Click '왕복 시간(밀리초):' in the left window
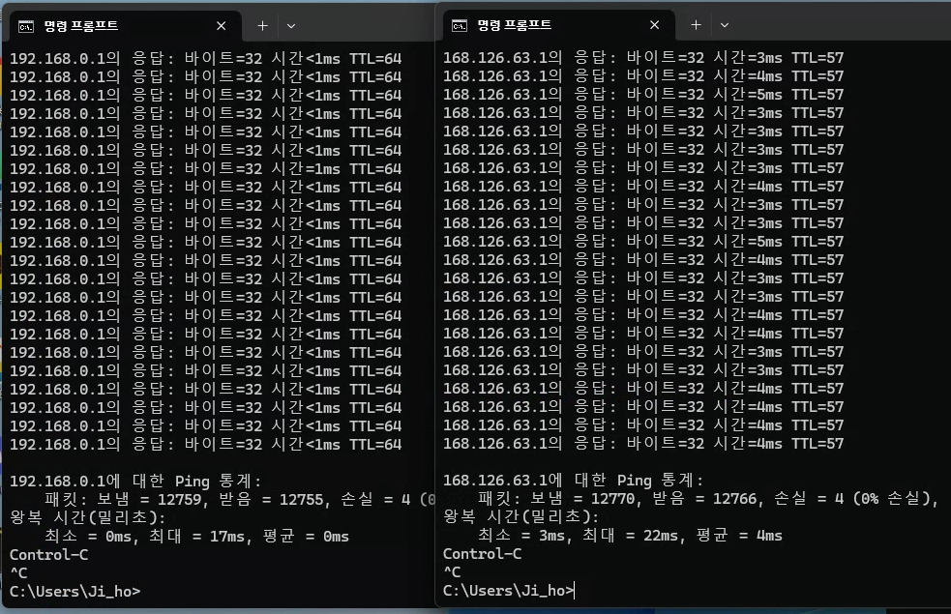This screenshot has width=951, height=614. pos(88,517)
